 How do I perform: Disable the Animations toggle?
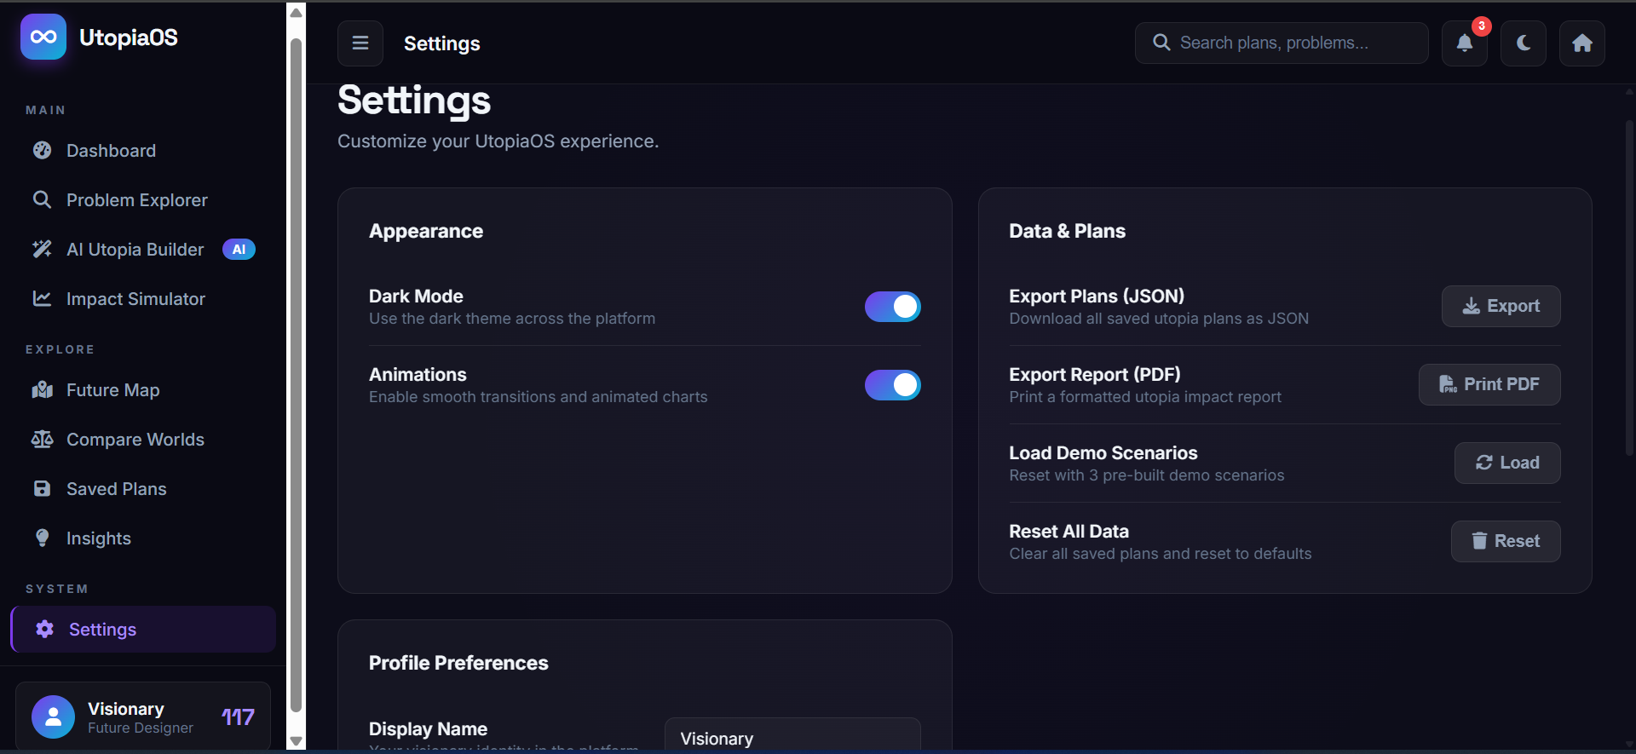coord(892,385)
